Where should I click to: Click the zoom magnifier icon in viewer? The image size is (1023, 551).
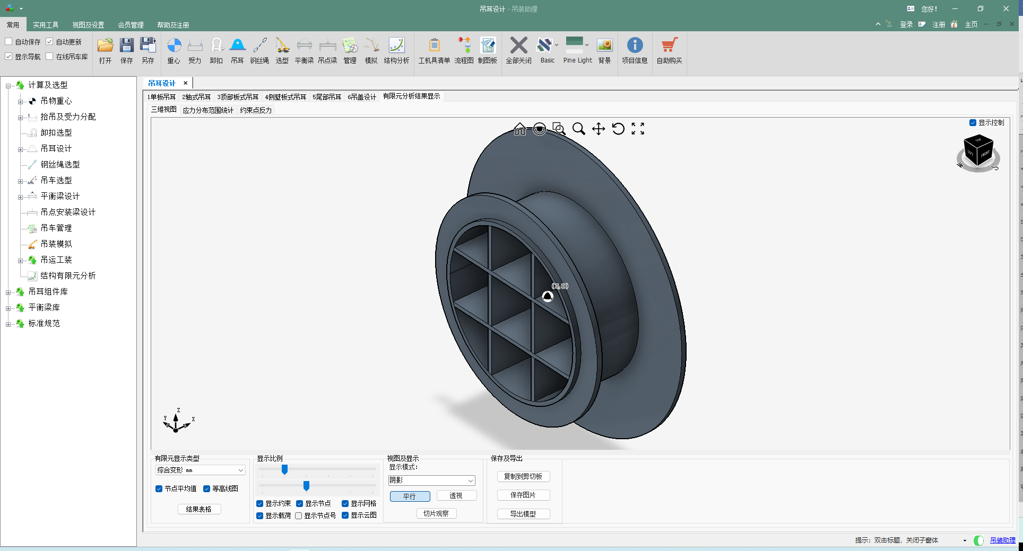579,129
